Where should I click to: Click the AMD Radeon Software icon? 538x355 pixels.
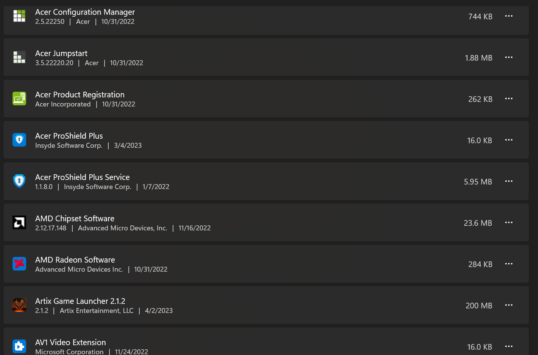click(19, 264)
